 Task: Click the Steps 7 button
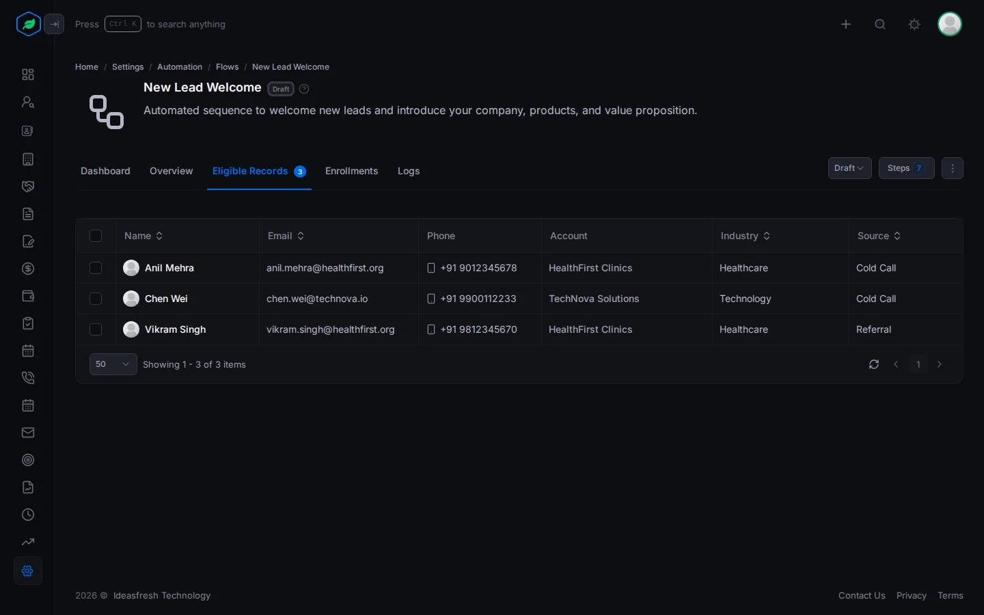click(x=906, y=168)
